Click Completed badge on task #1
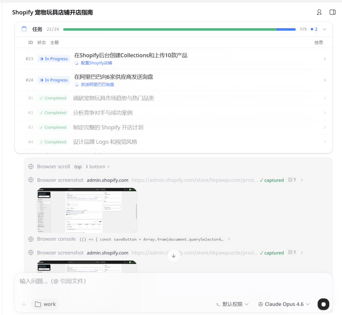 53,98
